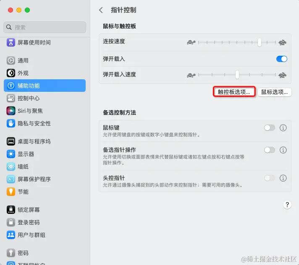Open 隐私与安全性 settings

pyautogui.click(x=45, y=123)
